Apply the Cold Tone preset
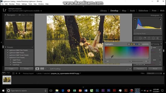This screenshot has width=166, height=93. coord(16,65)
